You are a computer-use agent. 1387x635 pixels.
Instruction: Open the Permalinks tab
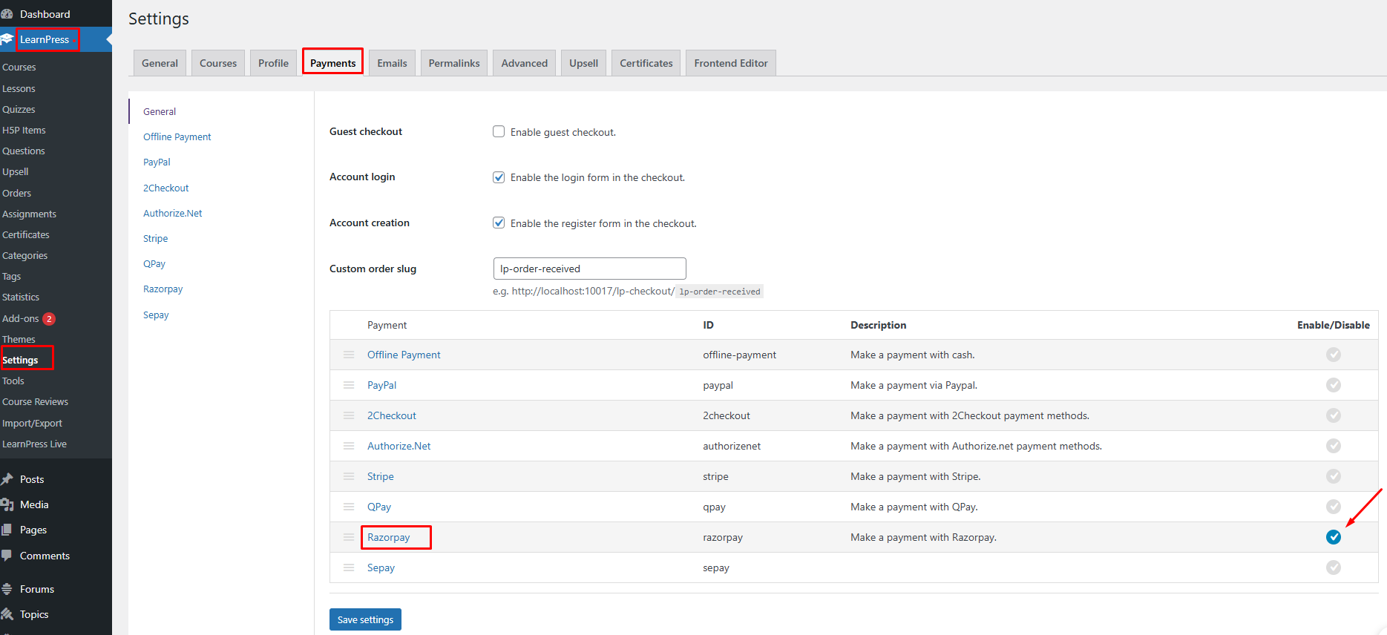coord(454,63)
